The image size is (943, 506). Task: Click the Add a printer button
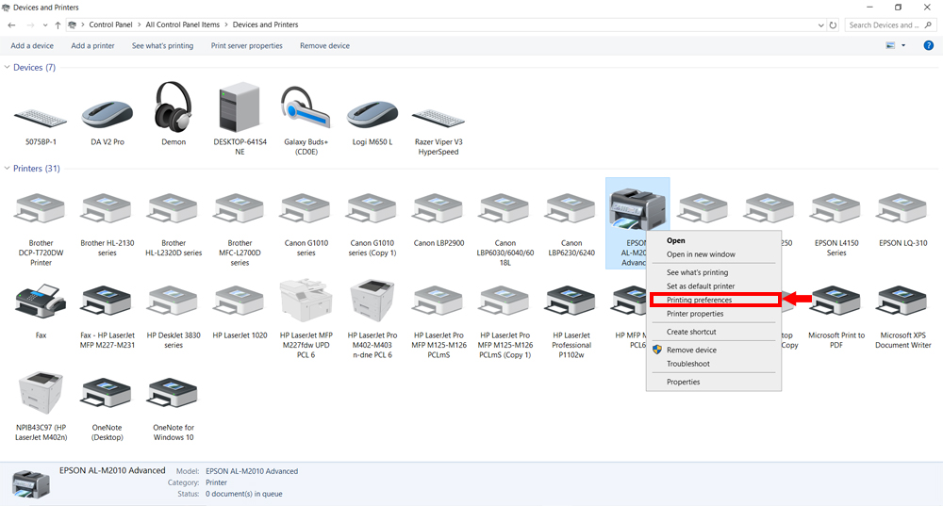[x=92, y=45]
